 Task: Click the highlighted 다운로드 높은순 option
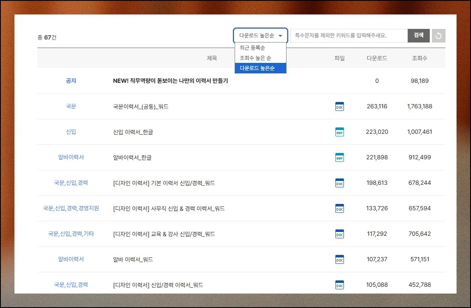tap(260, 68)
